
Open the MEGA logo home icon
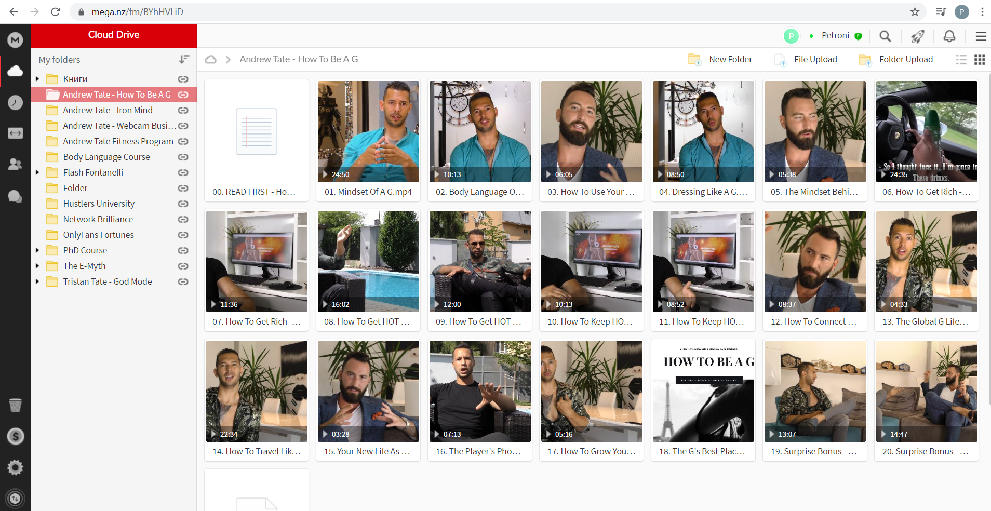coord(15,39)
